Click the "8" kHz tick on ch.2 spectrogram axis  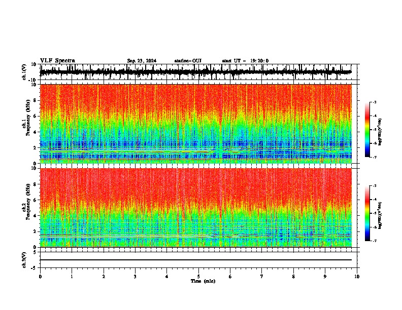[35, 184]
